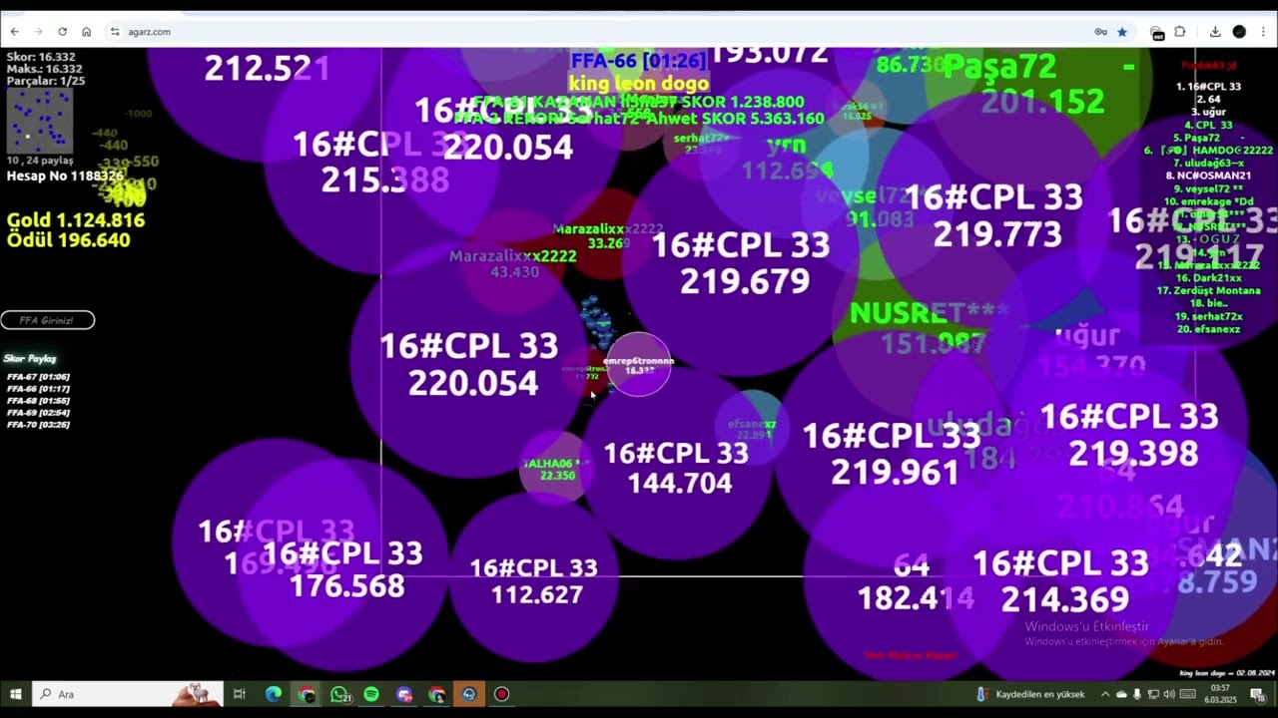Go back using the browser back arrow
The image size is (1278, 718).
pos(15,32)
